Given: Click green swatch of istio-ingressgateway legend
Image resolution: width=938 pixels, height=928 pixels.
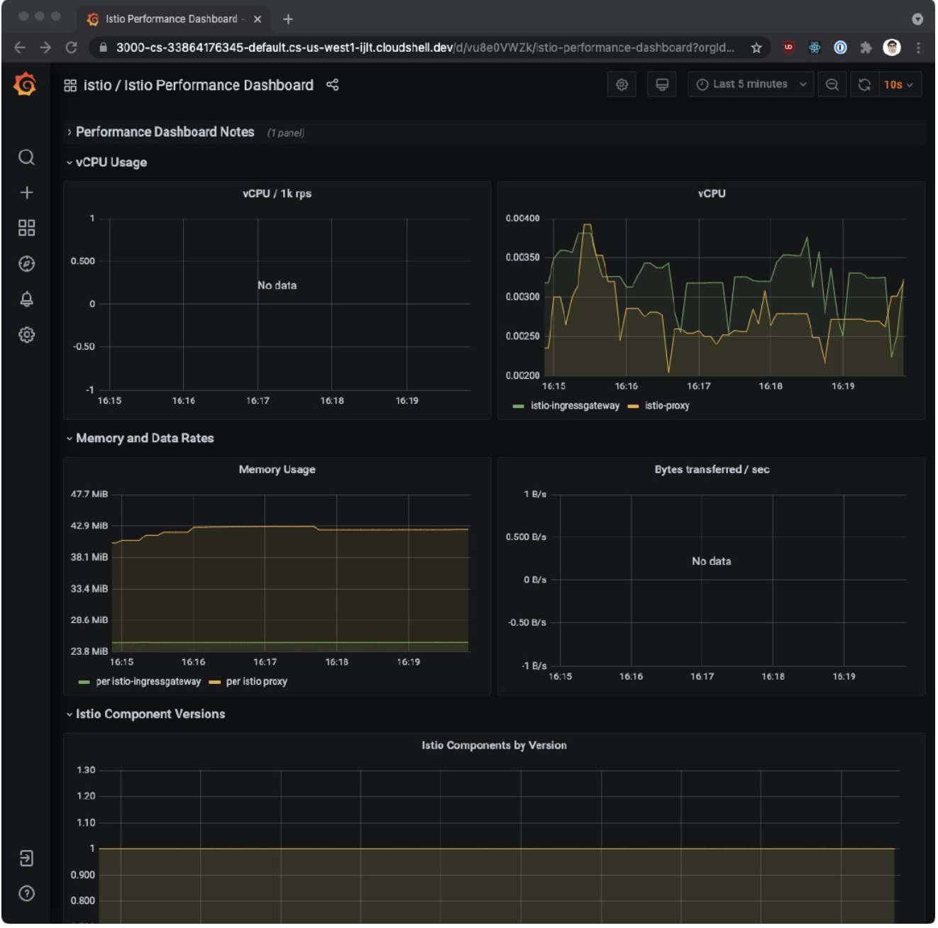Looking at the screenshot, I should 519,407.
